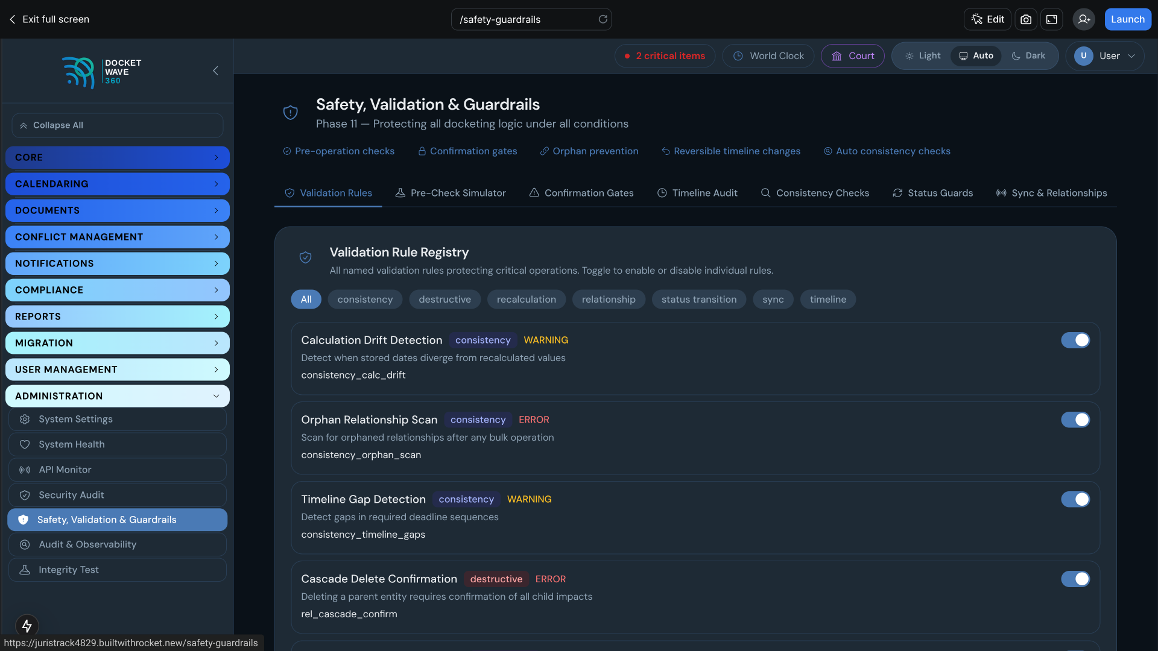Open System Settings gear item
The width and height of the screenshot is (1158, 651).
(x=118, y=419)
